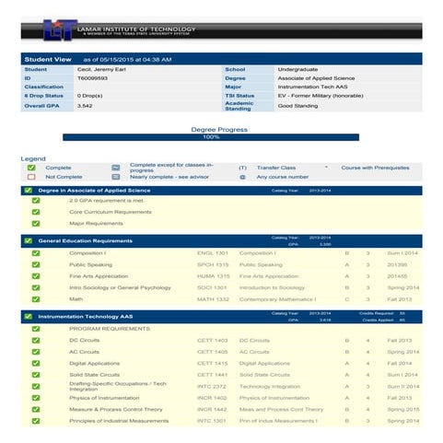Click checkmark on Degree in Associate of Applied Science header
Screen dimensions: 443x443
29,191
